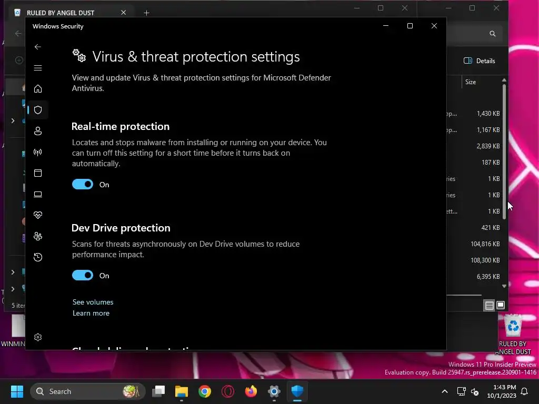
Task: Open Task View on the taskbar
Action: pos(158,391)
